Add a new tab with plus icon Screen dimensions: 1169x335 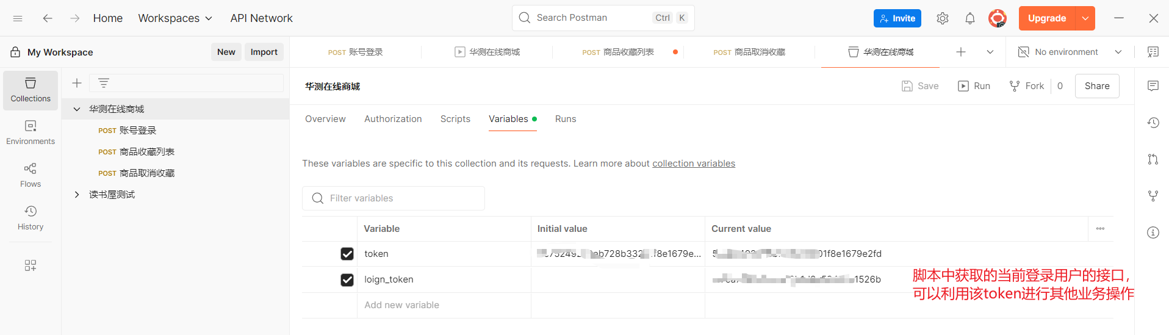coord(961,52)
